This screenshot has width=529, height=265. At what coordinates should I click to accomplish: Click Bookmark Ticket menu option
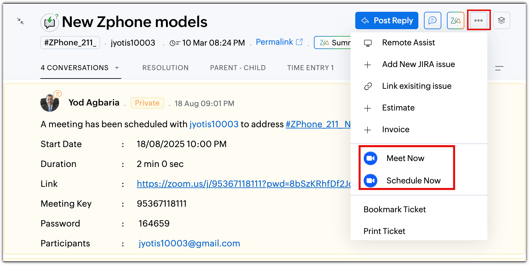(x=394, y=209)
